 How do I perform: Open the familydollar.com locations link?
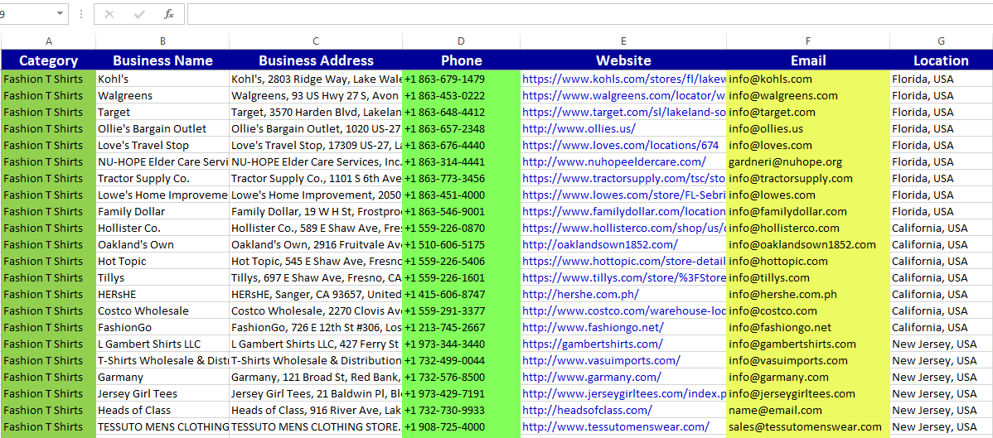pyautogui.click(x=624, y=211)
